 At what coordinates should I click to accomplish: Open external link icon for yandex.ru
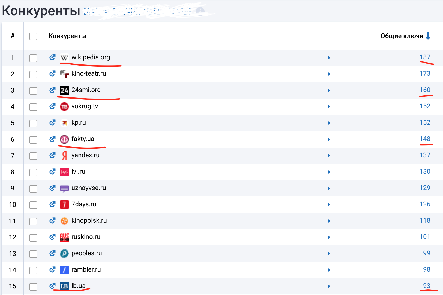[52, 155]
